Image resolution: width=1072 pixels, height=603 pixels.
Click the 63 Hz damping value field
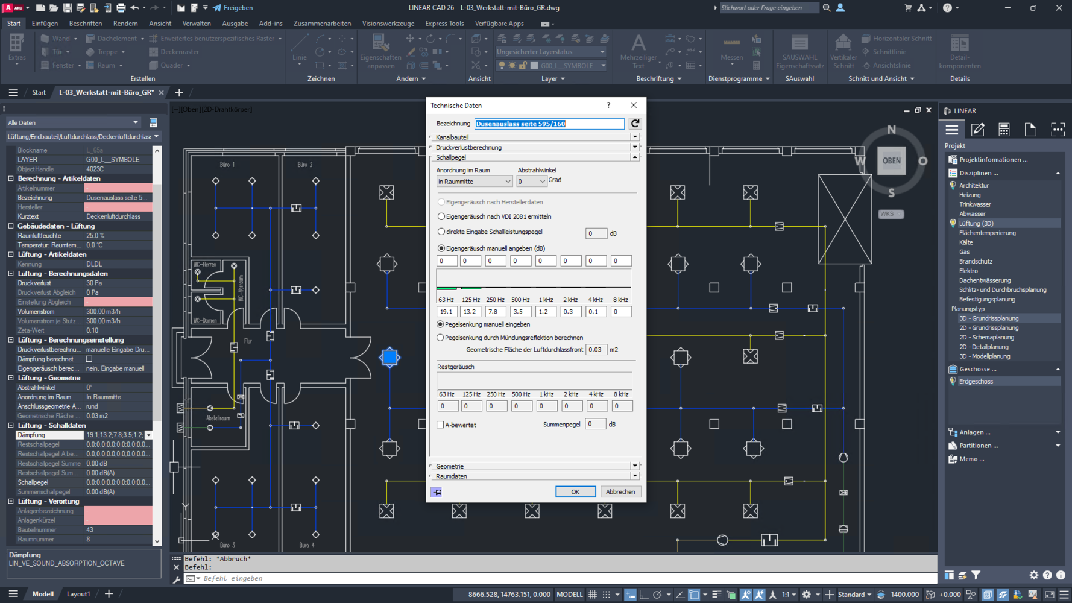[446, 312]
